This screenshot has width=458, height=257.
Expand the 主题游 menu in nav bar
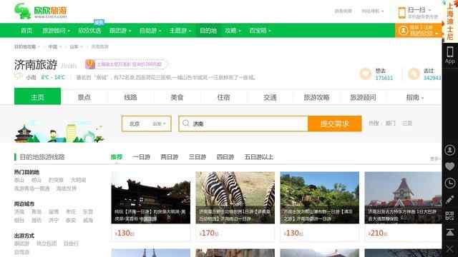tap(180, 31)
